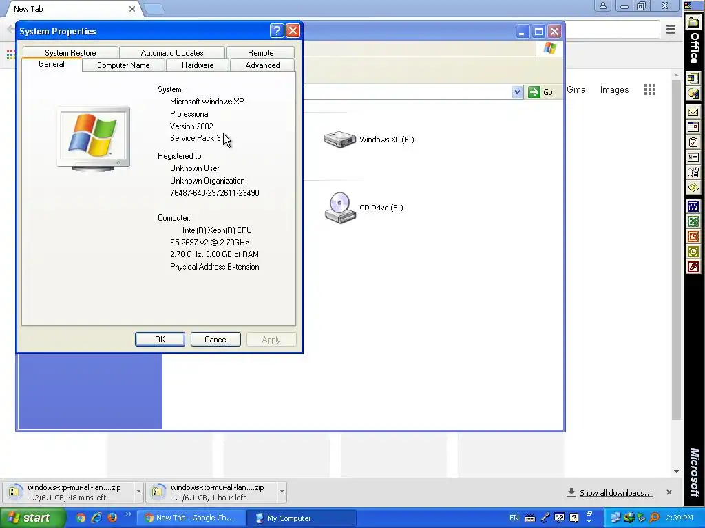
Task: Switch to the Remote tab
Action: (260, 52)
